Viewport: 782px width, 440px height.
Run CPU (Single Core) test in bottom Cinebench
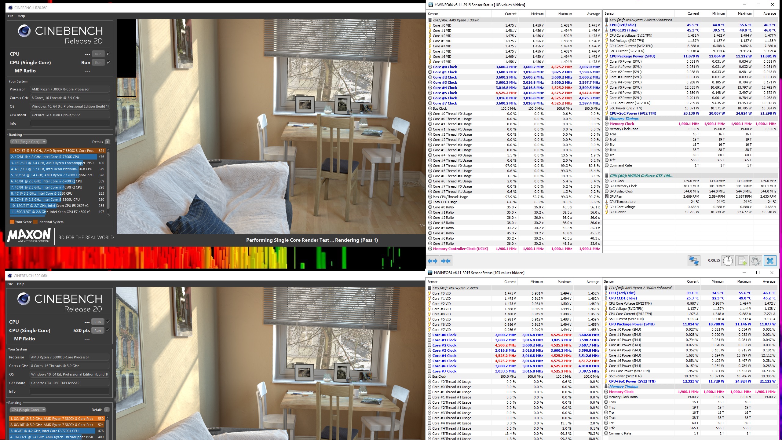click(x=97, y=331)
